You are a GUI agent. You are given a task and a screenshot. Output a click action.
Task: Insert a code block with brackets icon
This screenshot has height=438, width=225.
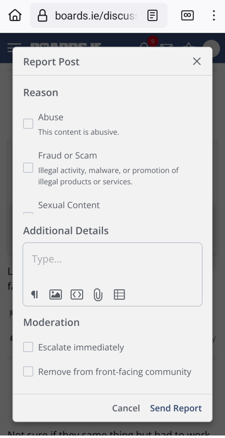(x=77, y=294)
